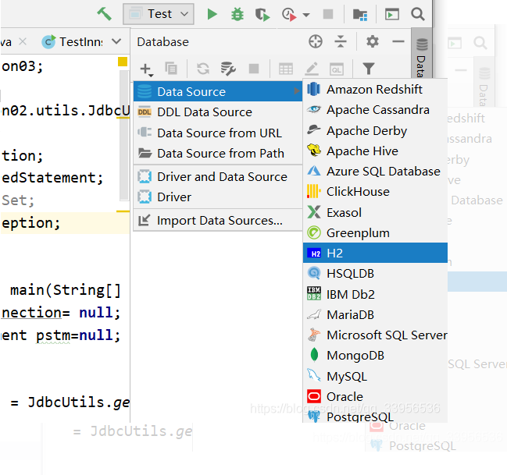Expand the editor tabs overflow chevron
The height and width of the screenshot is (475, 507).
pyautogui.click(x=116, y=42)
